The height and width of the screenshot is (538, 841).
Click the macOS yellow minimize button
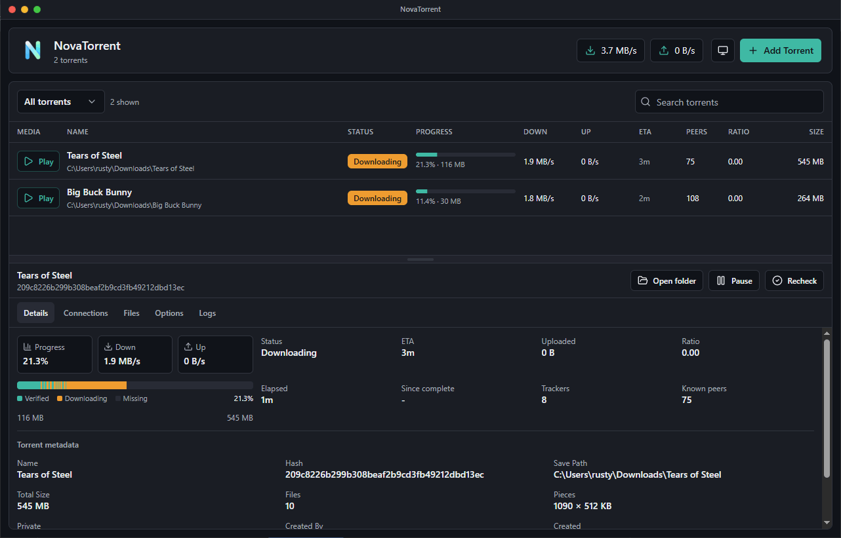(x=24, y=9)
